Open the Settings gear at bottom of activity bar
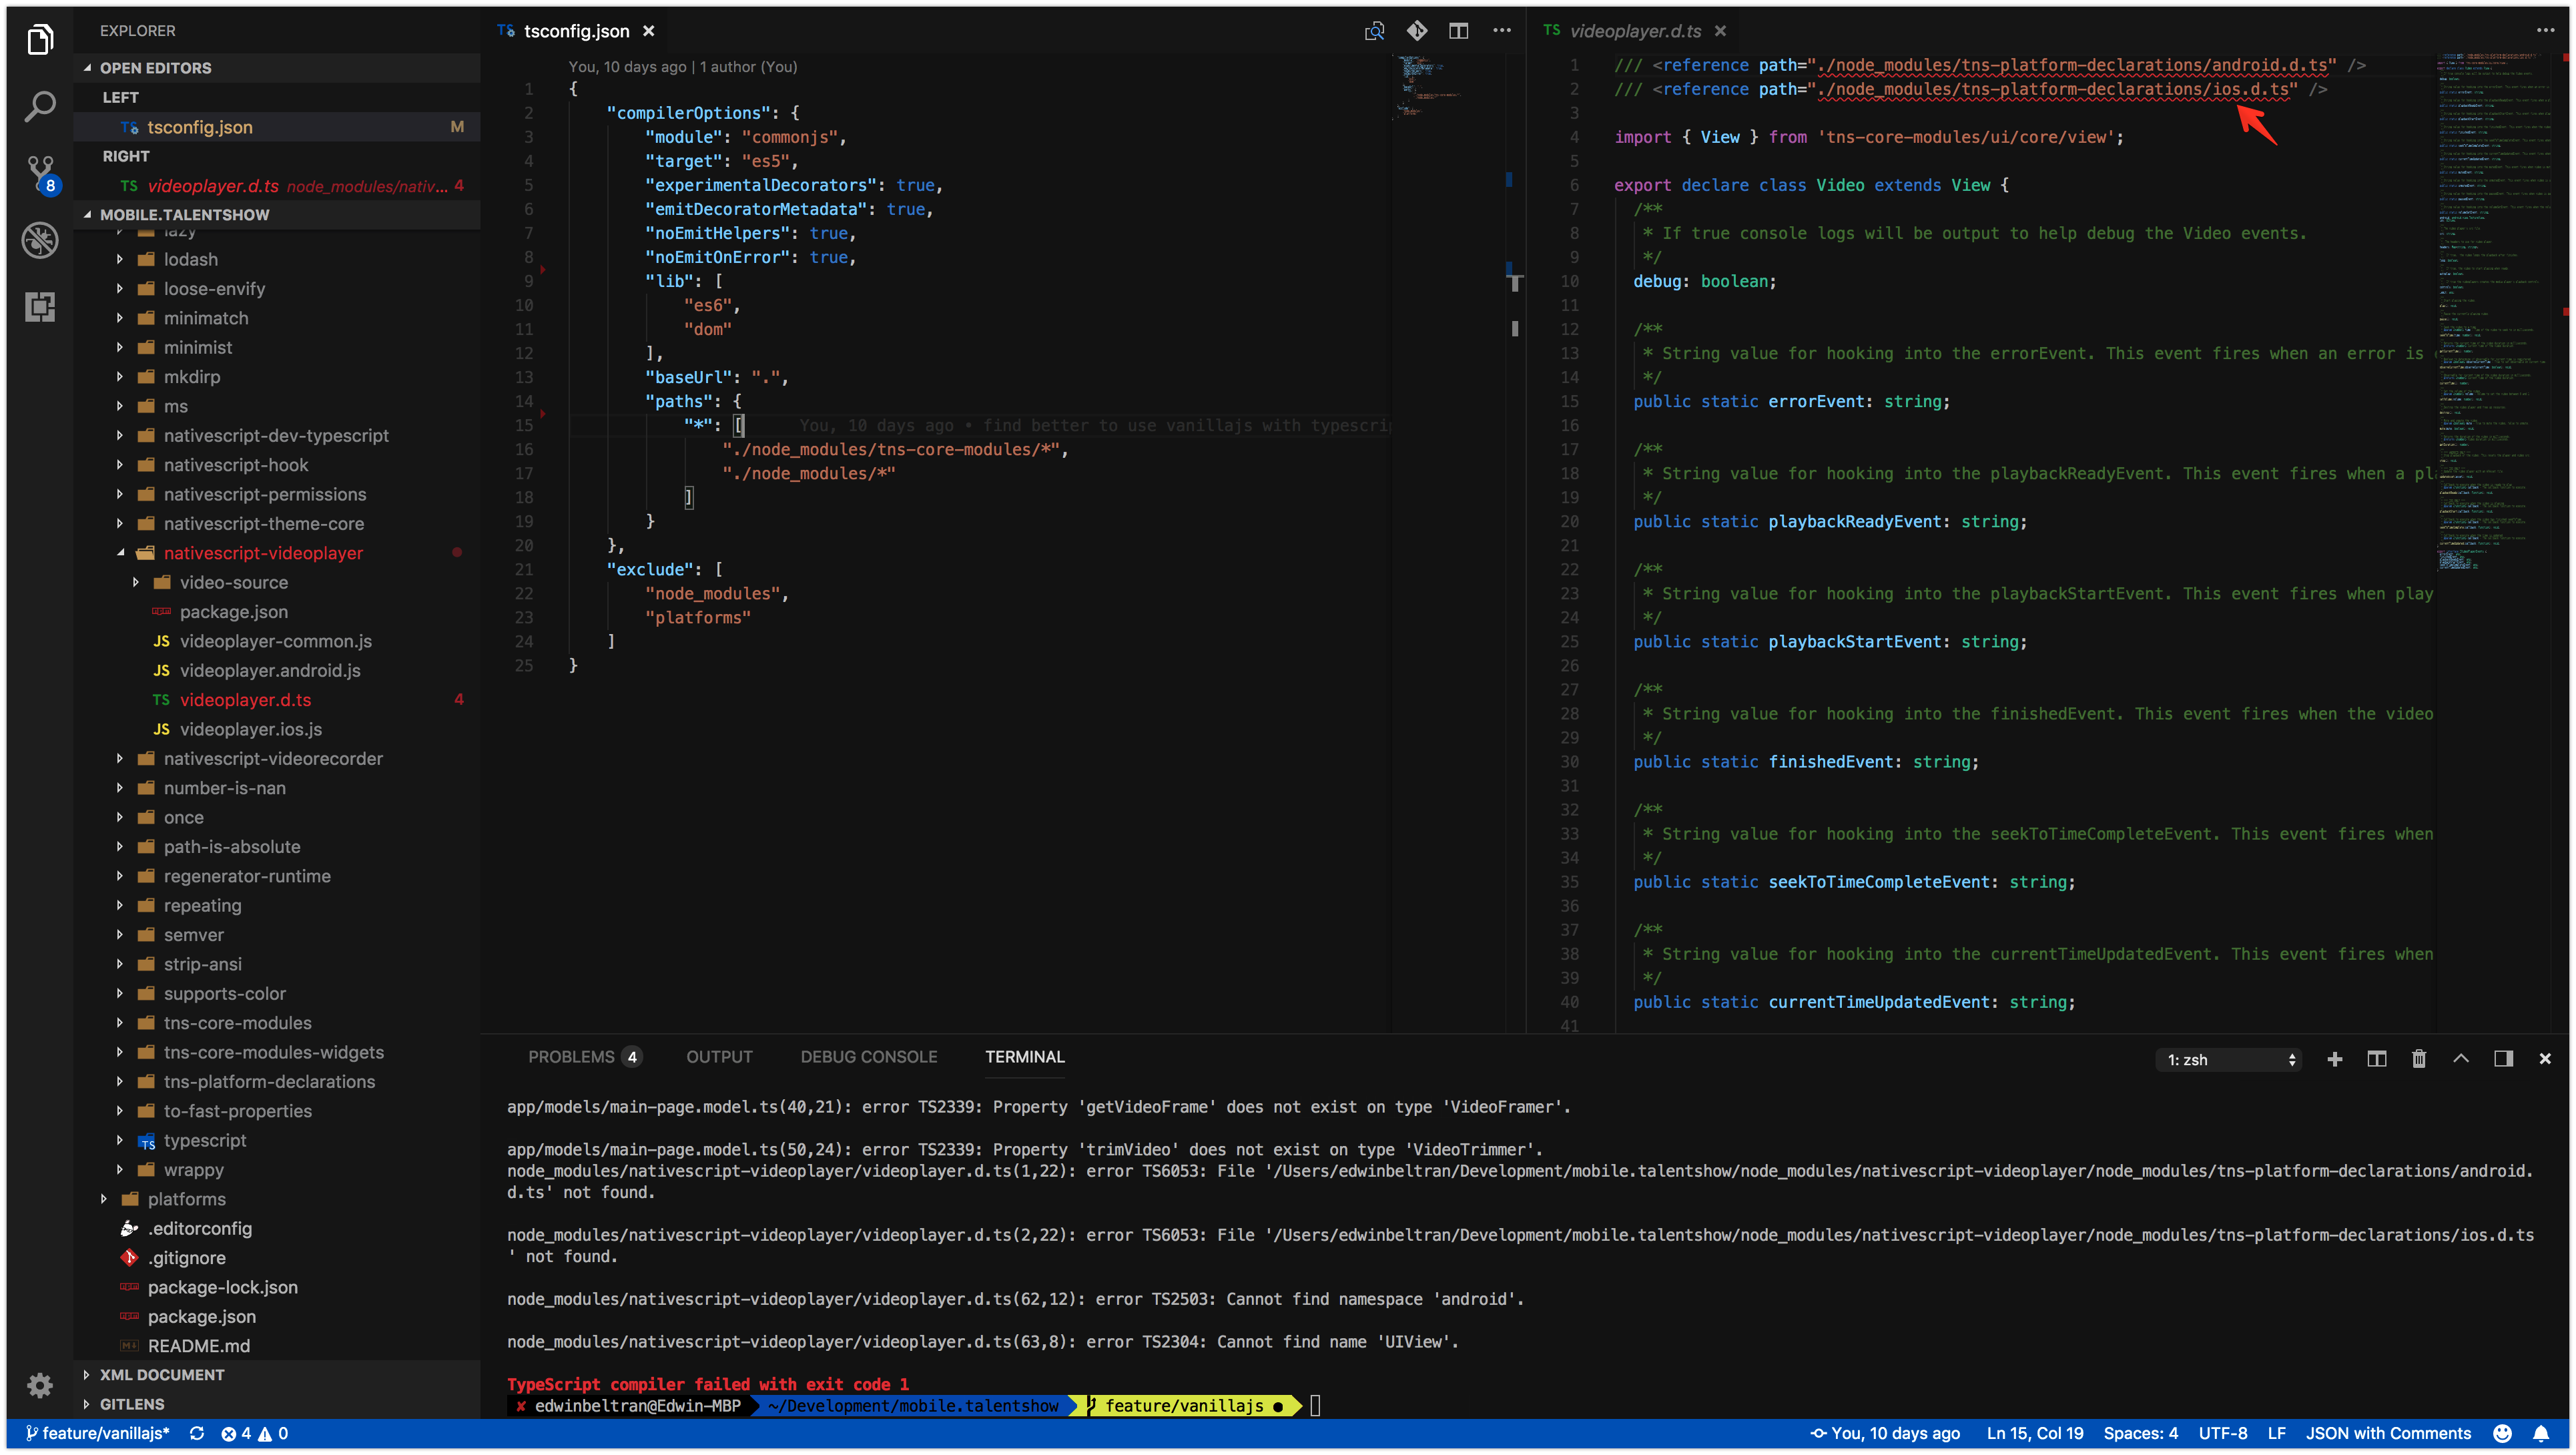 [40, 1386]
